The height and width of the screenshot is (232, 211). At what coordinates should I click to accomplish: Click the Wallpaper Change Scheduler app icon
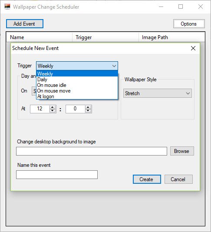(x=7, y=7)
